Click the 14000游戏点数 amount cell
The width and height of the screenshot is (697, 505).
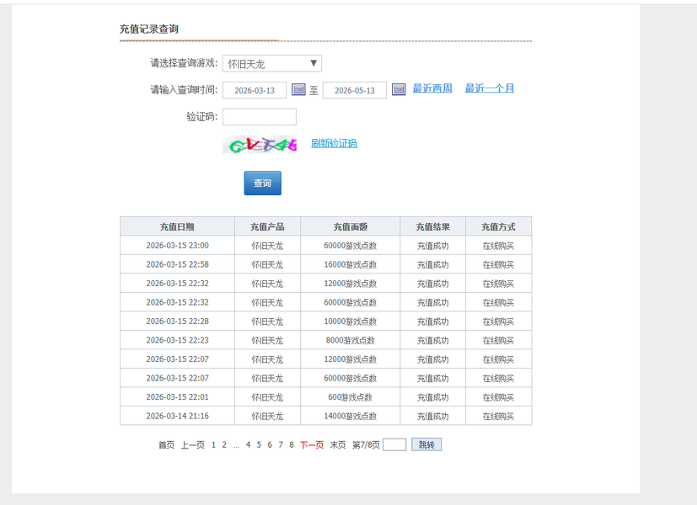(351, 417)
